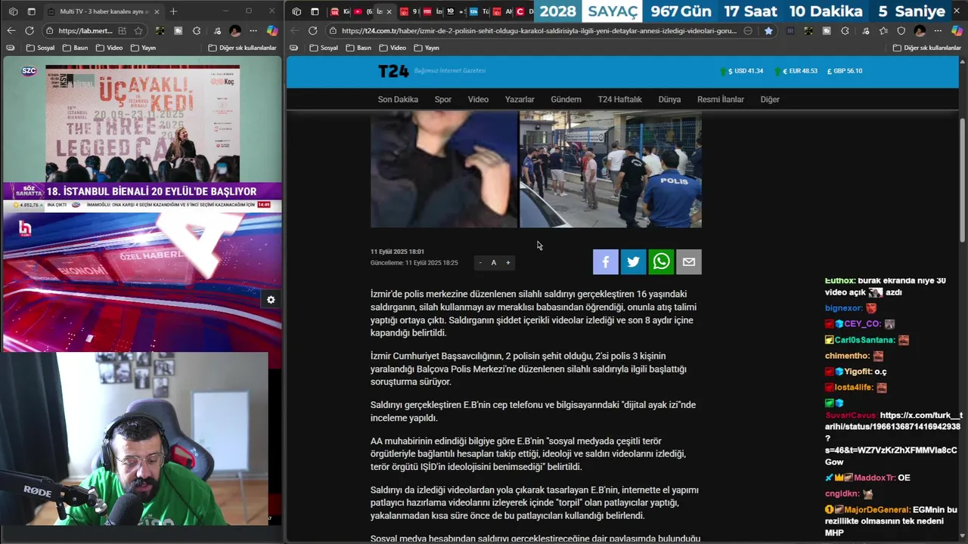This screenshot has width=968, height=544.
Task: Open right browser Settings and more menu
Action: tap(939, 31)
